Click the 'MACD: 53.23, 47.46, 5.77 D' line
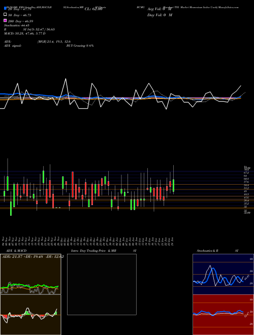The width and height of the screenshot is (254, 335). tap(24, 33)
